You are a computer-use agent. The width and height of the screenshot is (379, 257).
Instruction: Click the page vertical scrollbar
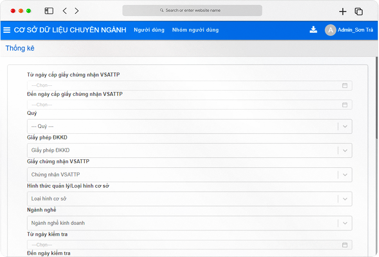[x=377, y=98]
